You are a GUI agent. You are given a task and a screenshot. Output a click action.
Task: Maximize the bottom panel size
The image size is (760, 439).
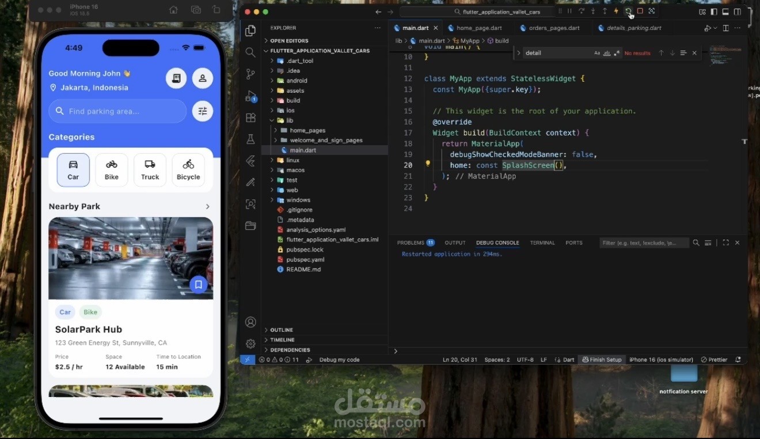click(x=725, y=243)
